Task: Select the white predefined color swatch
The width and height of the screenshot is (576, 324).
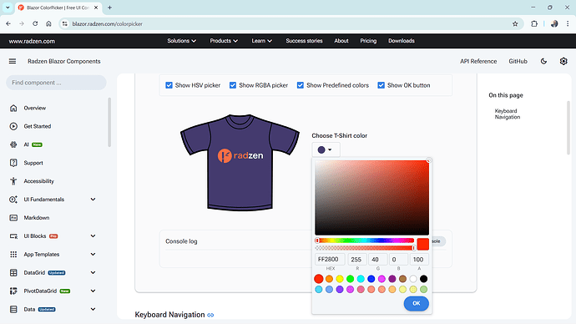Action: pos(413,279)
